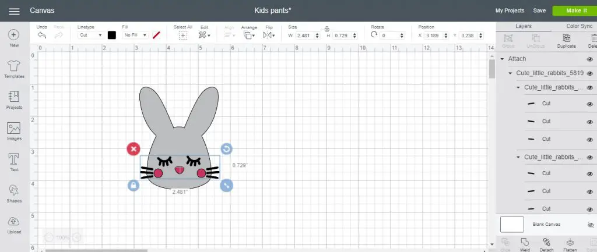The image size is (597, 252).
Task: Edit the Height size field
Action: tap(342, 36)
